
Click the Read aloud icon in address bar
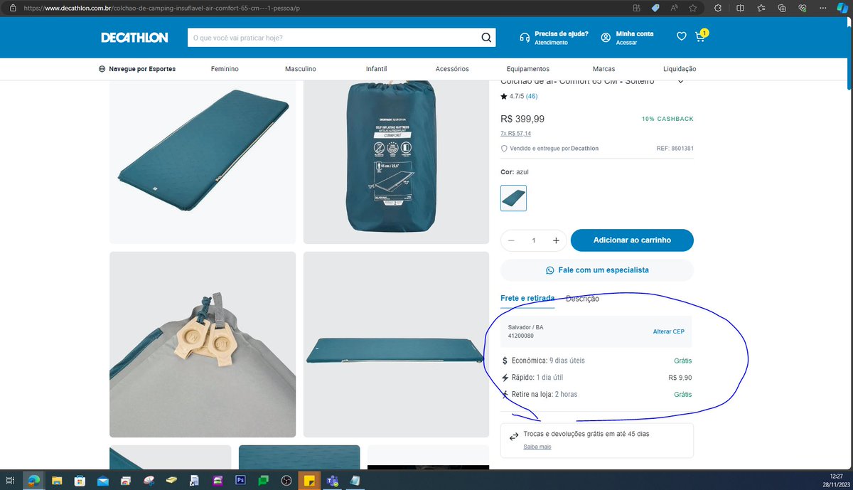[x=673, y=7]
